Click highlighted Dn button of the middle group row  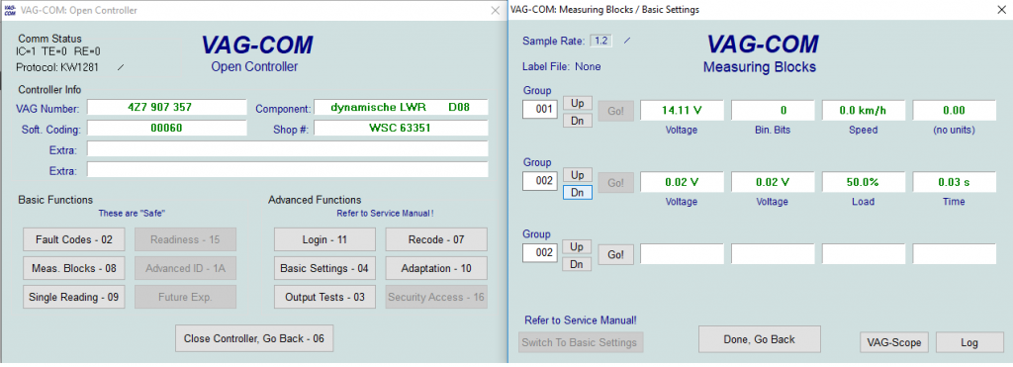(578, 192)
